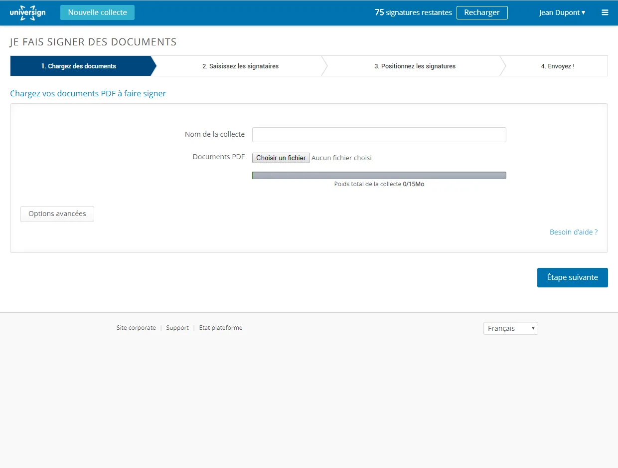Screen dimensions: 618x468
Task: Go to step 2 Saisissez les signataires
Action: point(240,66)
